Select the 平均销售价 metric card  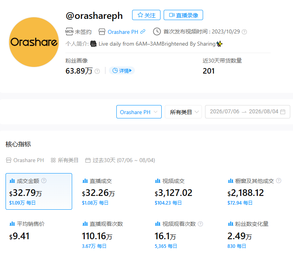pos(39,234)
